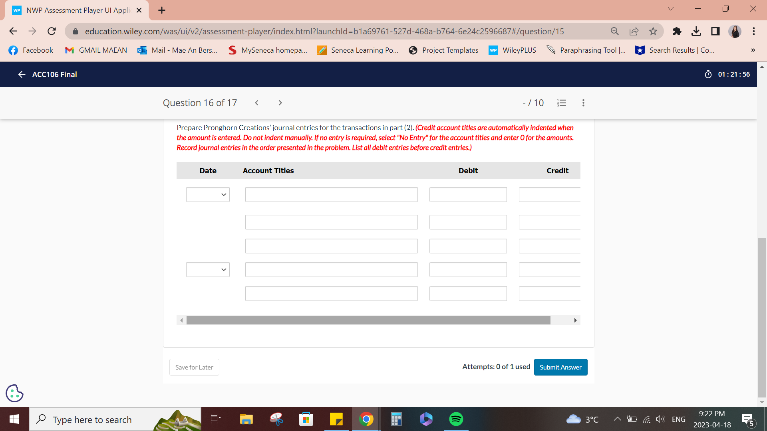This screenshot has width=767, height=431.
Task: Open the tab search chevron
Action: click(671, 8)
